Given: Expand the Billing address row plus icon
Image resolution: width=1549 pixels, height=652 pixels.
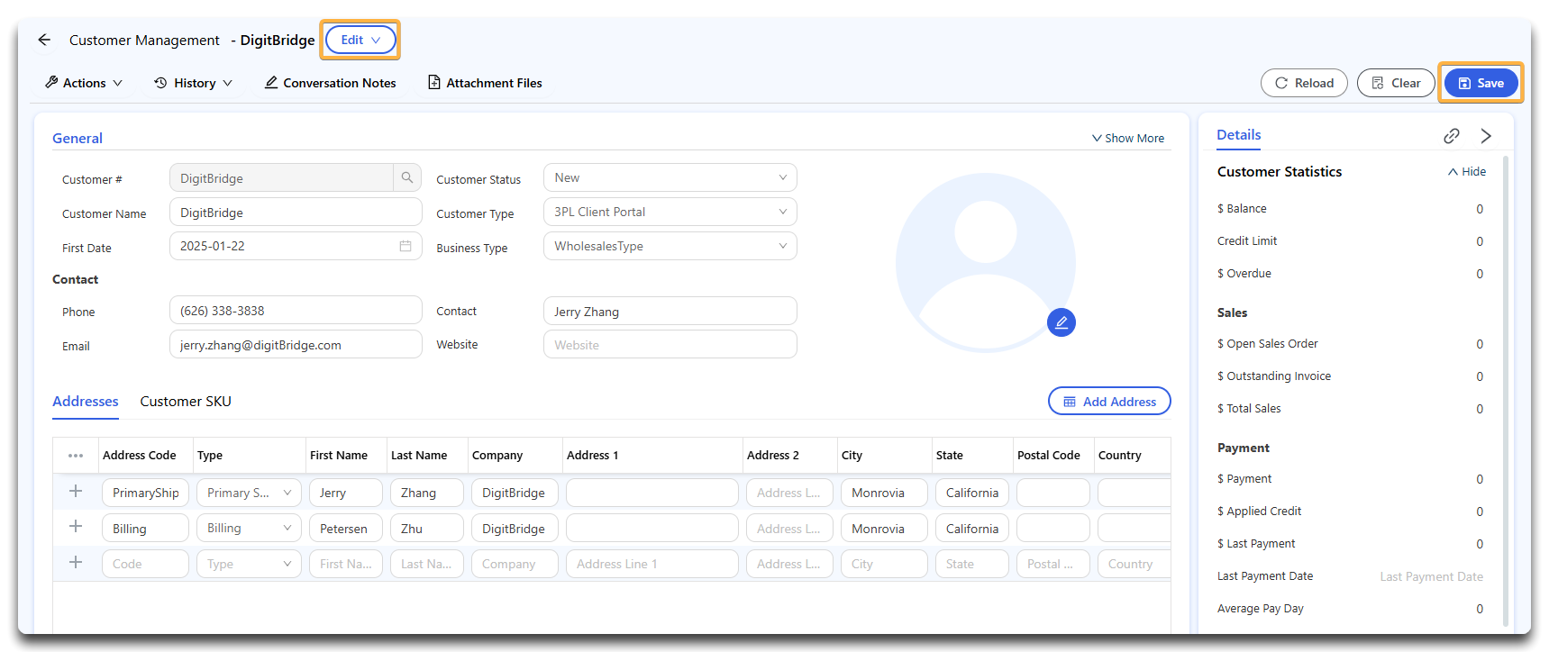Looking at the screenshot, I should [x=76, y=527].
